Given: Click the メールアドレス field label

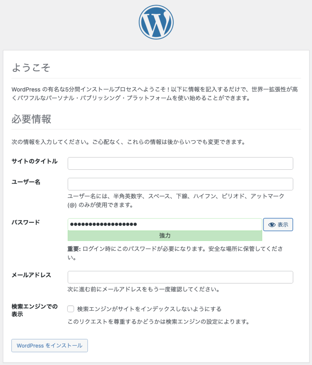Looking at the screenshot, I should tap(31, 275).
